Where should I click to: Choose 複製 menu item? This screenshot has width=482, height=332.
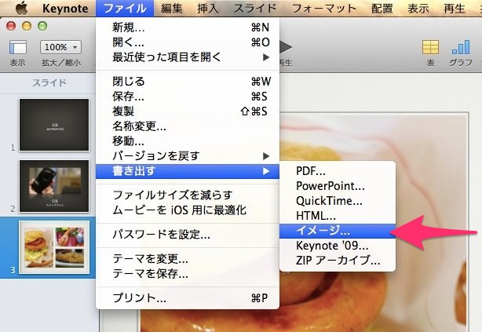(x=188, y=111)
